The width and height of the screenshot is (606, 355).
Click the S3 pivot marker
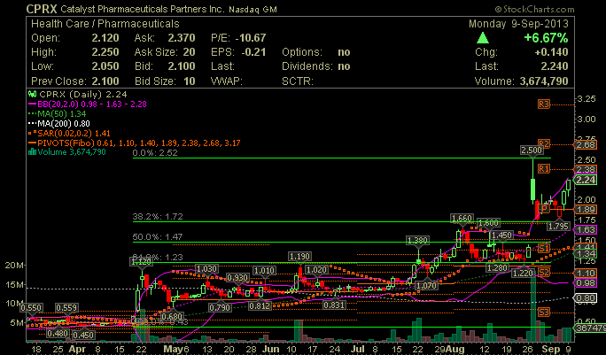coord(544,312)
